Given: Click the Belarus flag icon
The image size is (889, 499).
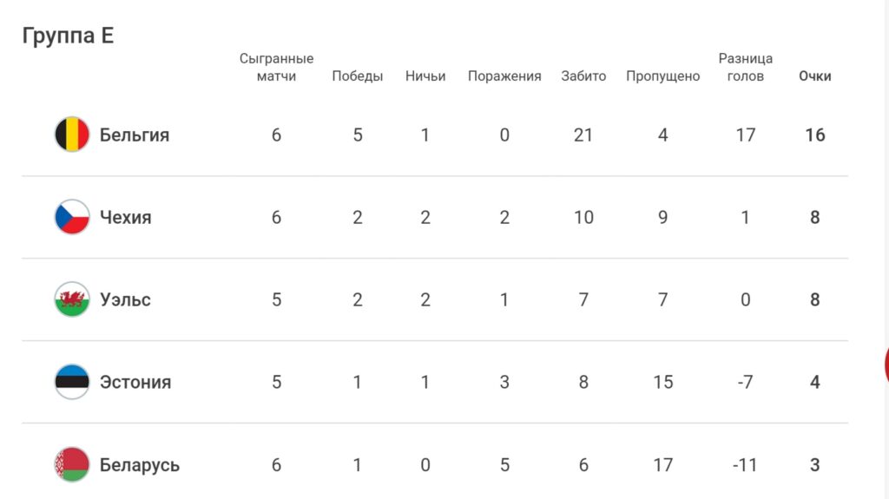Looking at the screenshot, I should coord(72,464).
